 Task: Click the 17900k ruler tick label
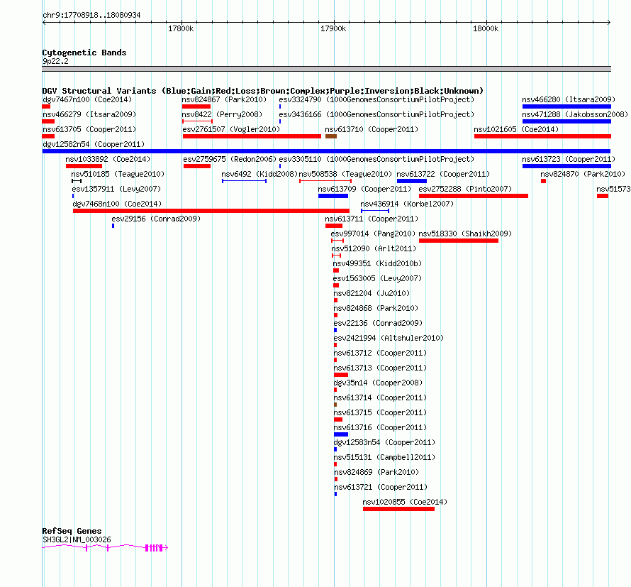click(333, 28)
